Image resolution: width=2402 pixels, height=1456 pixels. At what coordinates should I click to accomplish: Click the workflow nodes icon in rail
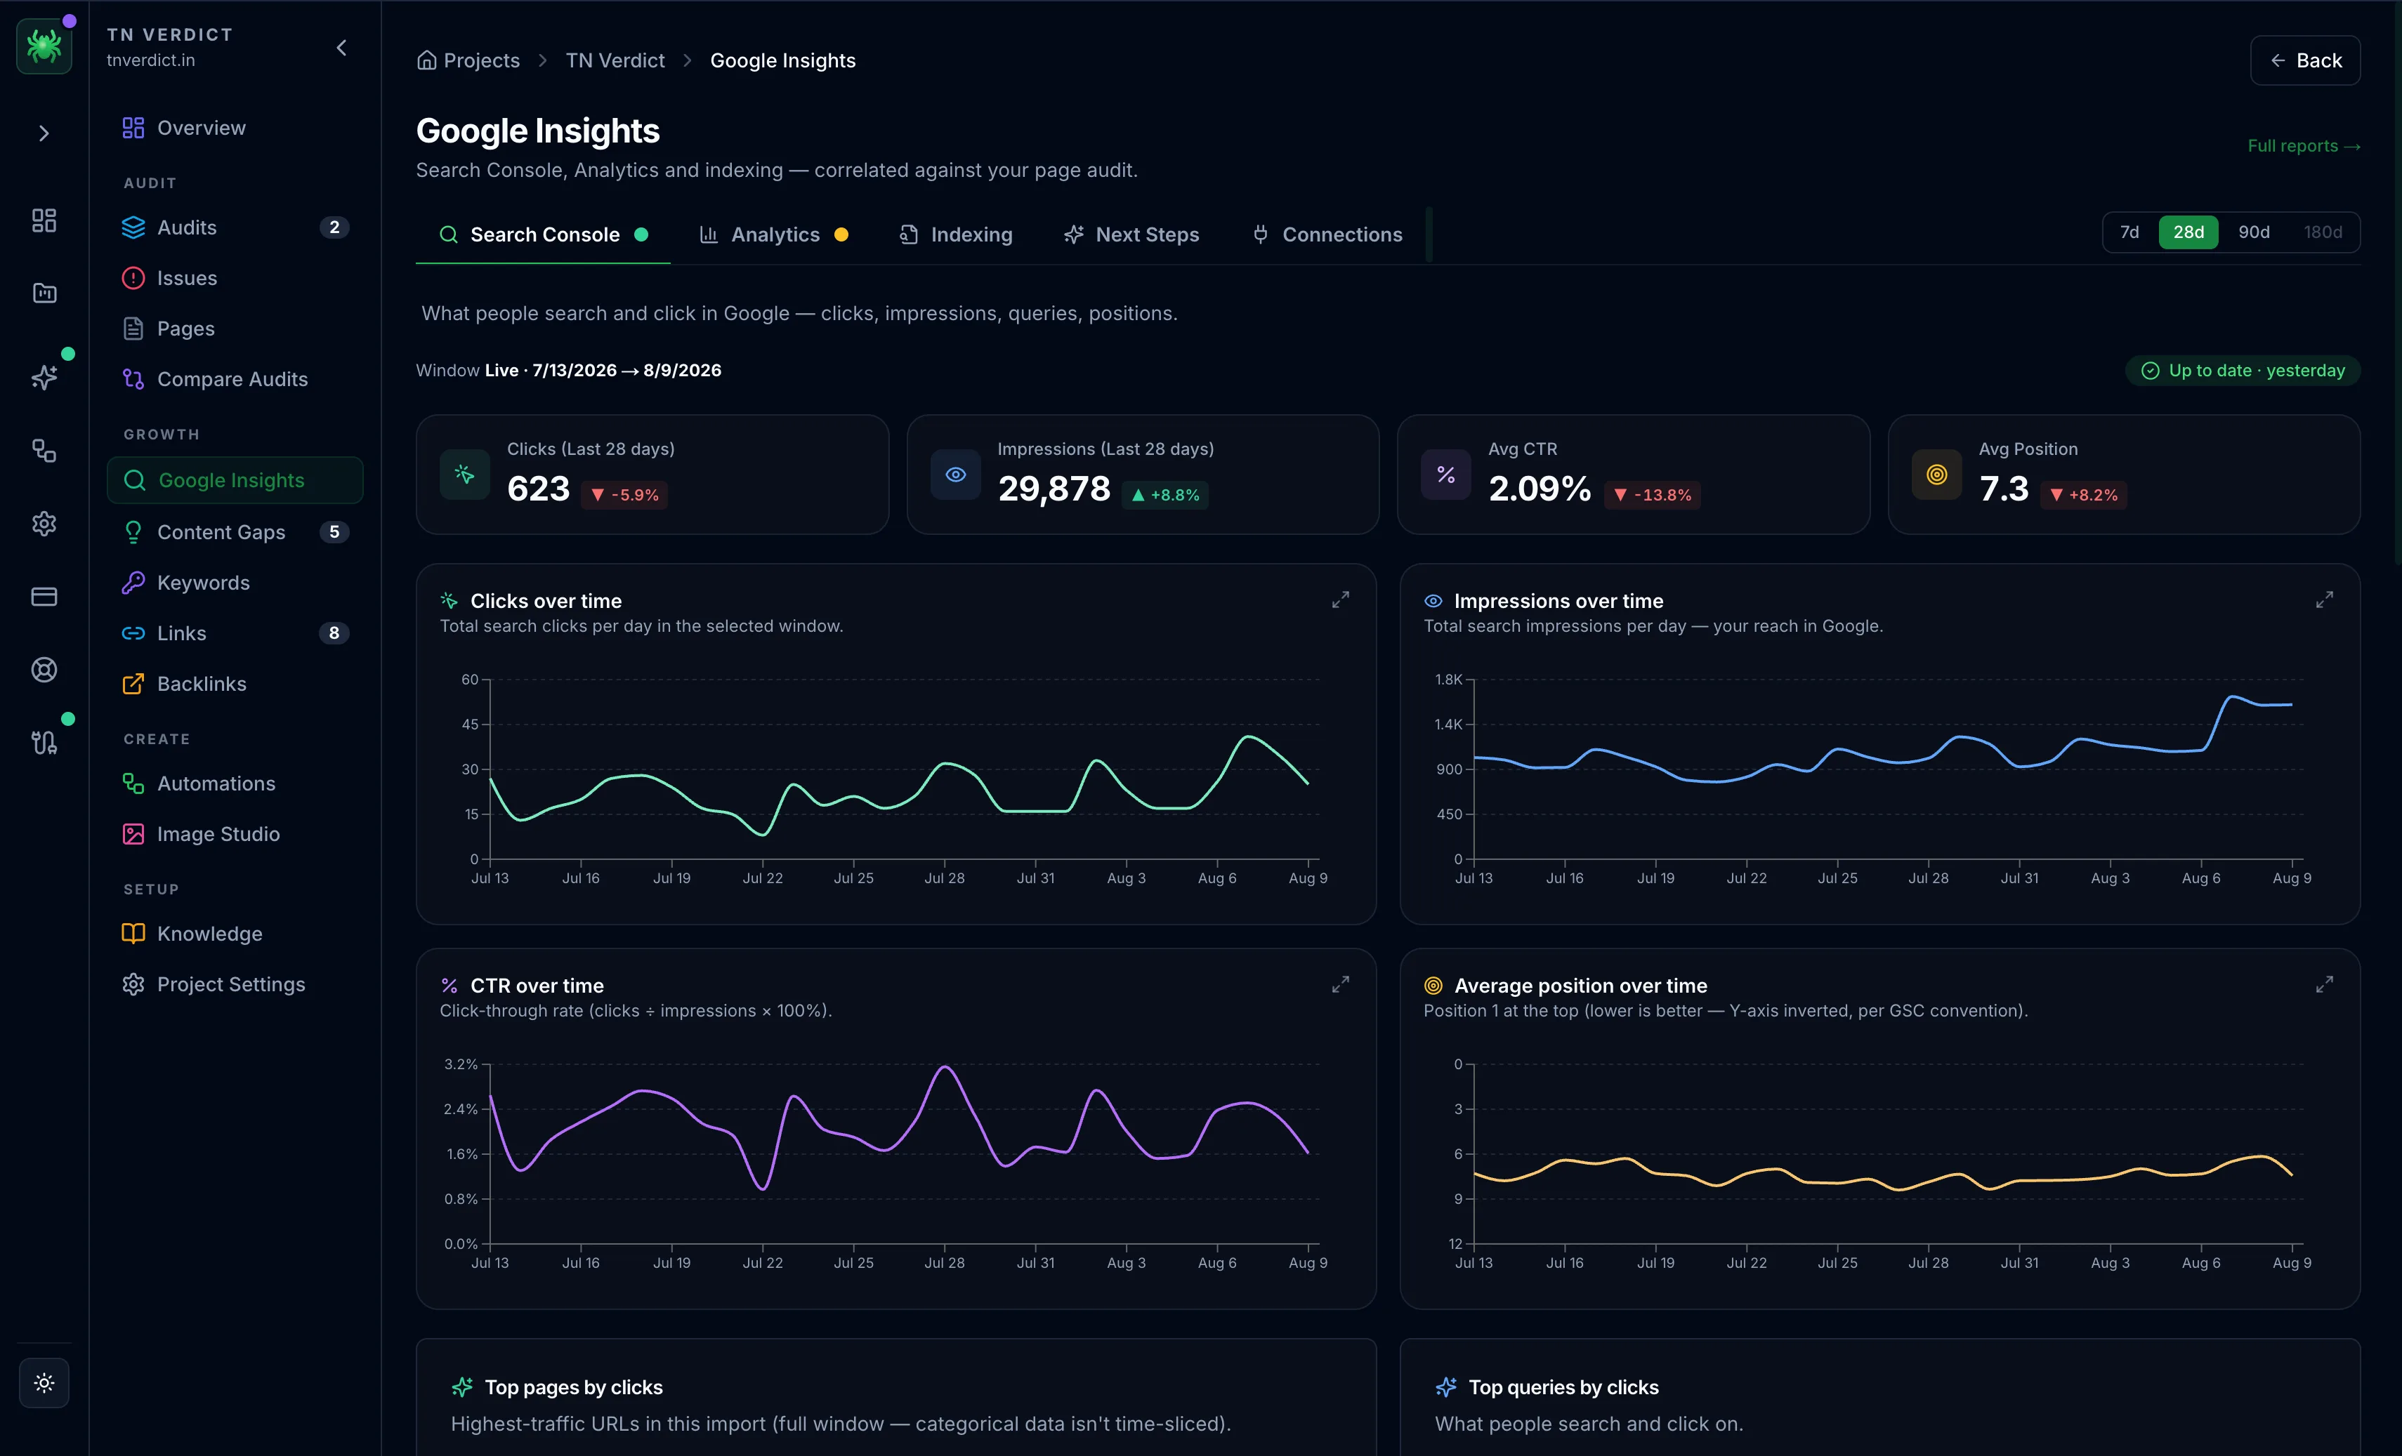(44, 450)
